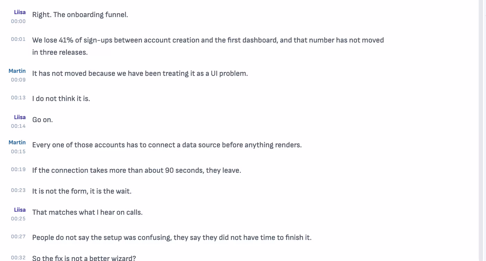Select the Martin speaker name at 00:15
Screen dimensions: 486x261
(17, 142)
